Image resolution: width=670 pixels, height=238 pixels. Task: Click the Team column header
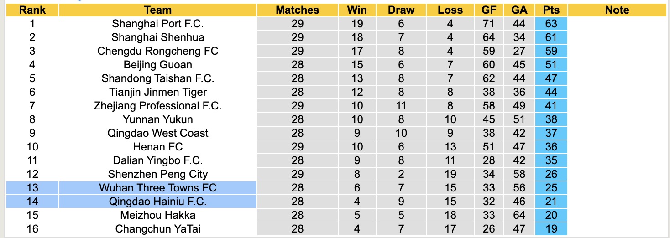click(157, 10)
